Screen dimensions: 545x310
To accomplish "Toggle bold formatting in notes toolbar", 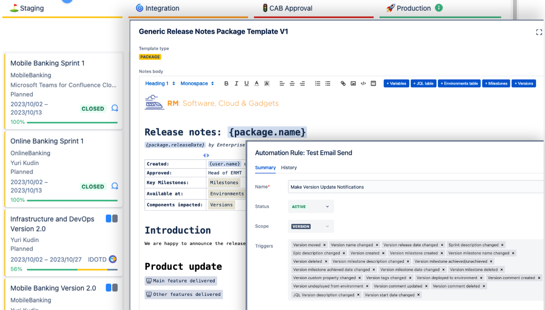I will click(226, 83).
